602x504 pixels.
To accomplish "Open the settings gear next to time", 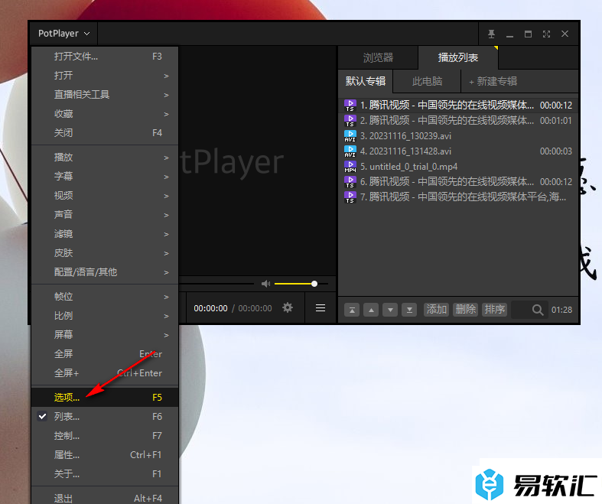I will (x=287, y=307).
